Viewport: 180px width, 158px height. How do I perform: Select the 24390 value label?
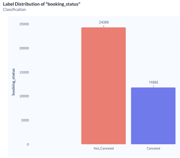point(104,22)
